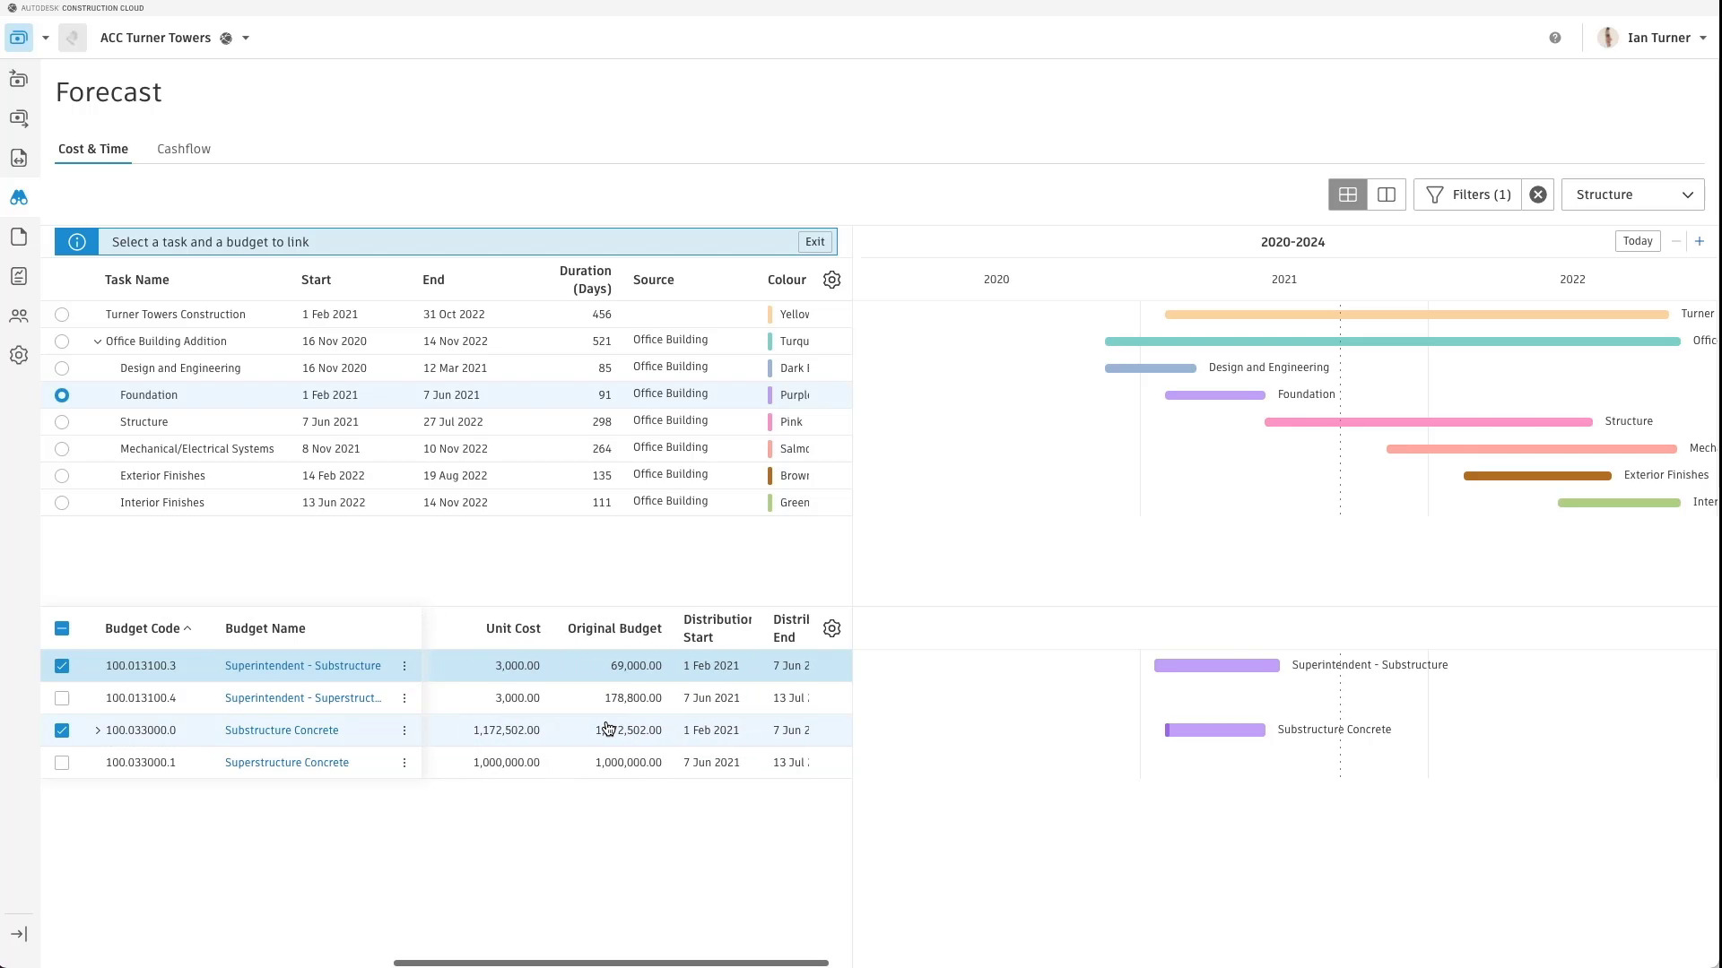Viewport: 1722px width, 968px height.
Task: Click the Exit button in banner
Action: tap(814, 242)
